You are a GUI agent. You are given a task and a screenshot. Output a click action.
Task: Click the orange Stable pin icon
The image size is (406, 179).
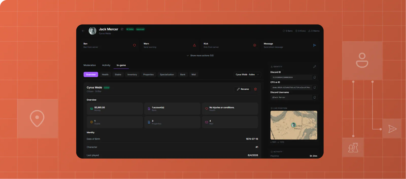pyautogui.click(x=91, y=122)
